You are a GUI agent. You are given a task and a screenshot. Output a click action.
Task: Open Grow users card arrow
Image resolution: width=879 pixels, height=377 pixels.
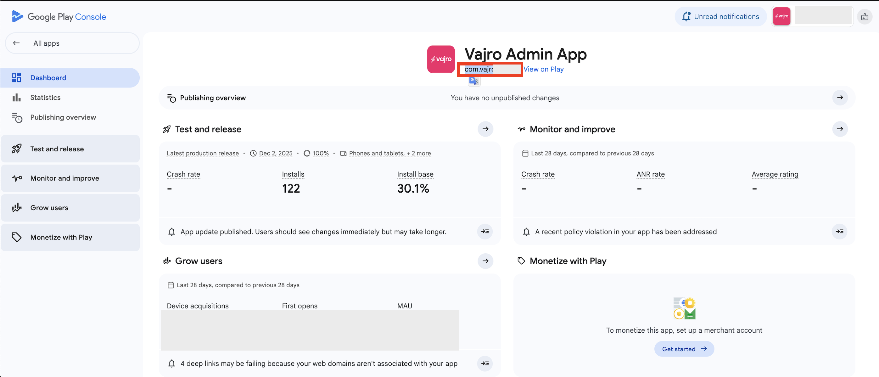click(485, 261)
